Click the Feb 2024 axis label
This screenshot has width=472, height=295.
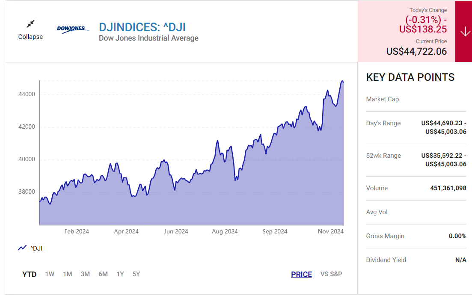tap(77, 232)
